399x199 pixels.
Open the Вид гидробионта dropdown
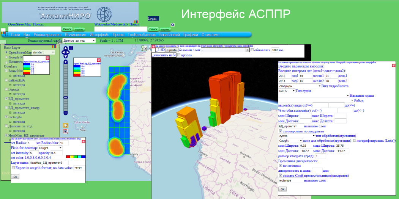click(300, 86)
